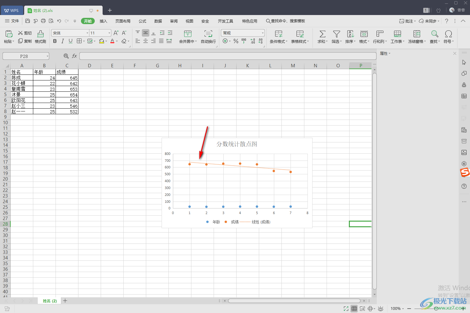Click the percent style icon
Viewport: 470px width, 313px height.
[x=236, y=41]
